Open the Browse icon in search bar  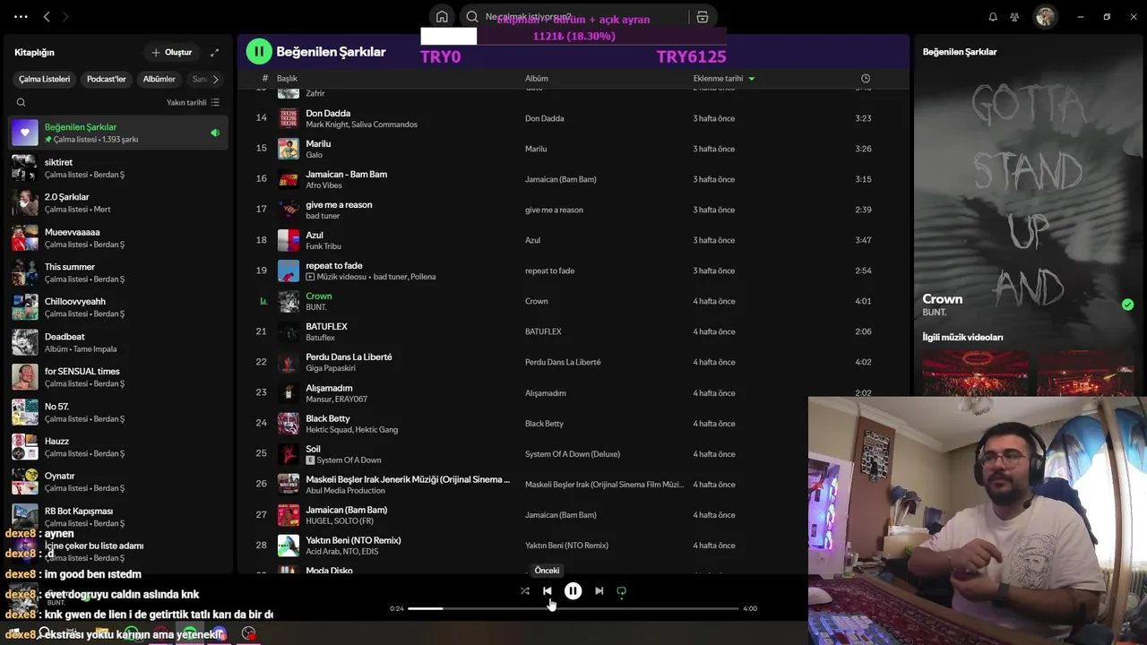coord(703,16)
